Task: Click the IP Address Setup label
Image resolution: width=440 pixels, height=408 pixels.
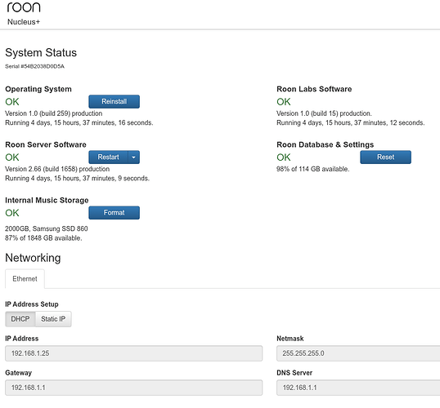Action: tap(32, 304)
